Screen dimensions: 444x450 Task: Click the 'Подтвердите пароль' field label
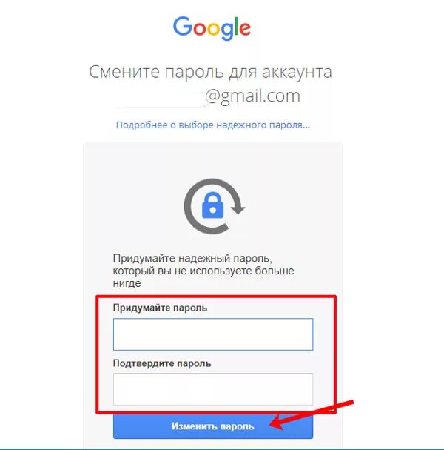point(162,363)
